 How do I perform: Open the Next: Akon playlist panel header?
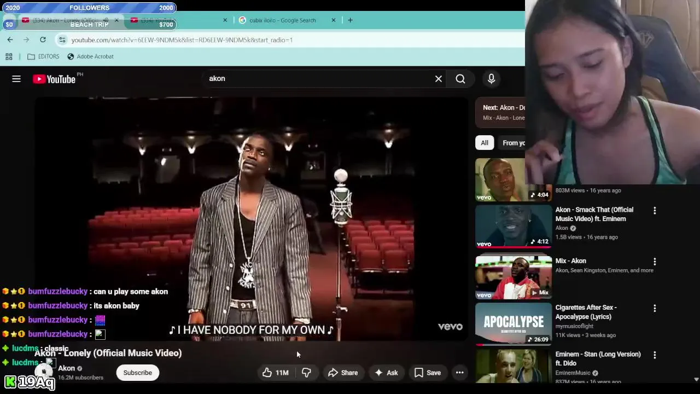point(500,112)
